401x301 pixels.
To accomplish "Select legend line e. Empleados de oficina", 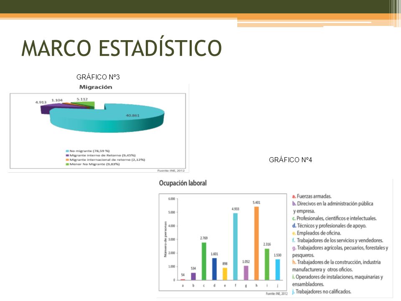I will point(317,233).
